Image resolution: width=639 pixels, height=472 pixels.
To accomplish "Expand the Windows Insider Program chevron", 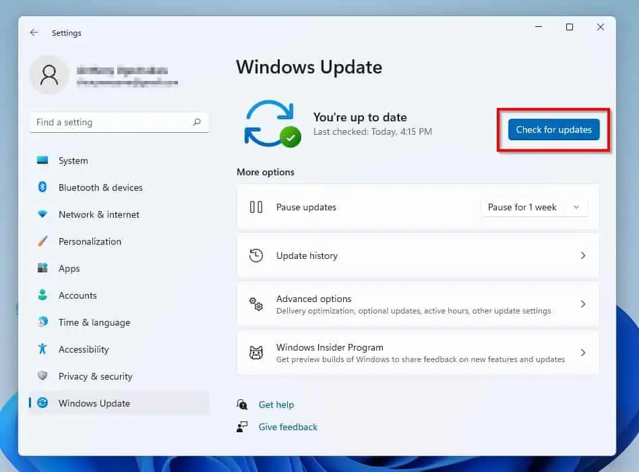I will tap(583, 353).
